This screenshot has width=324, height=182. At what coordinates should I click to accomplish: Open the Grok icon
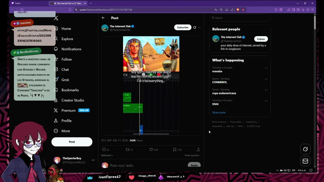point(56,80)
